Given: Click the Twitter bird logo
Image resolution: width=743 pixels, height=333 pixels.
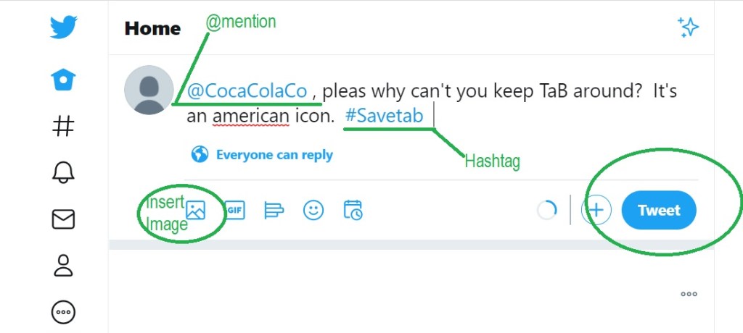Looking at the screenshot, I should 63,28.
